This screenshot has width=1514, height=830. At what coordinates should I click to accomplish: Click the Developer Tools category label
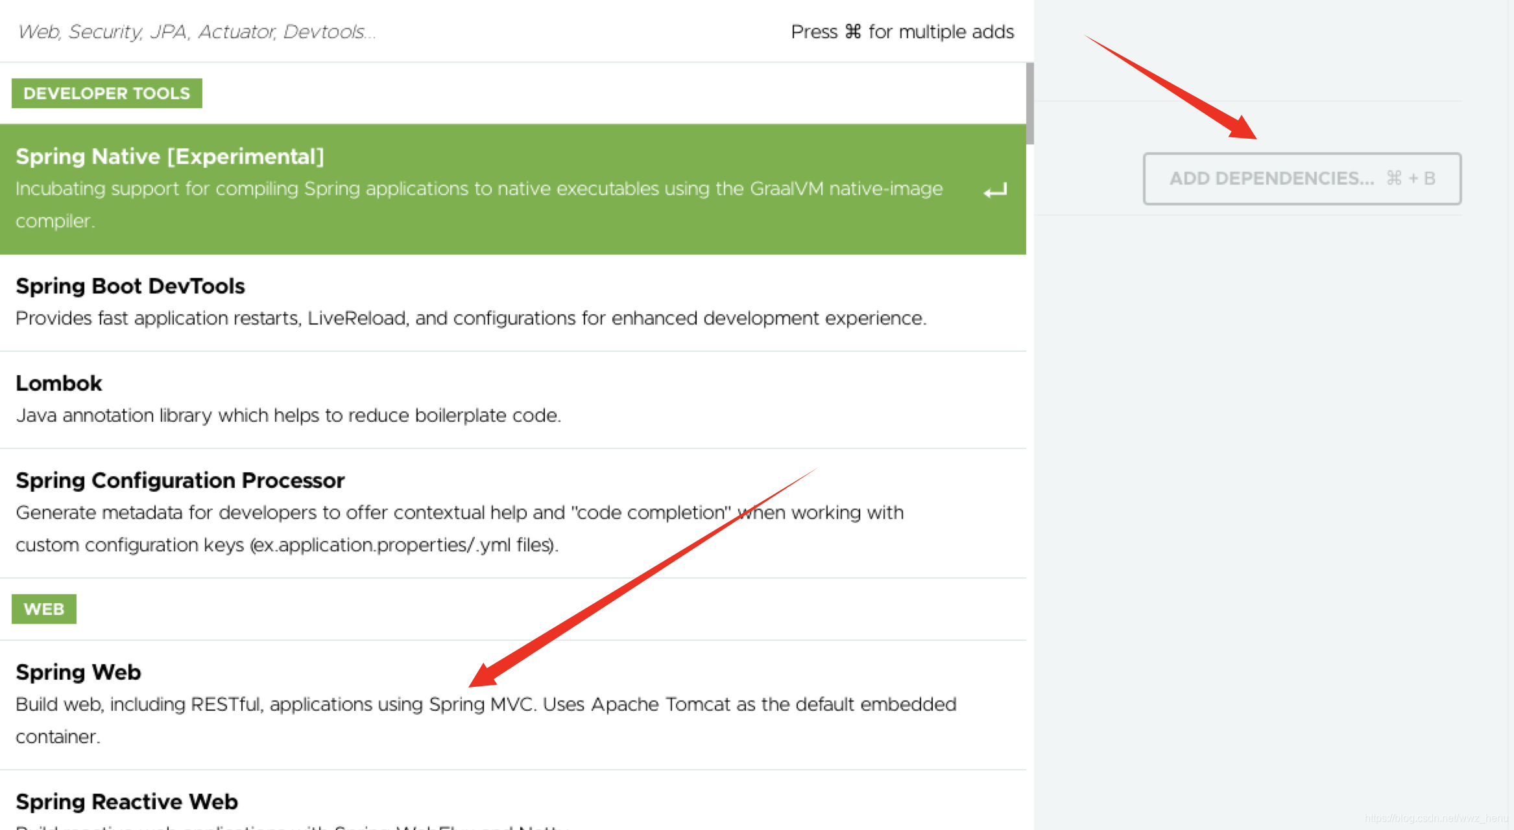click(107, 93)
